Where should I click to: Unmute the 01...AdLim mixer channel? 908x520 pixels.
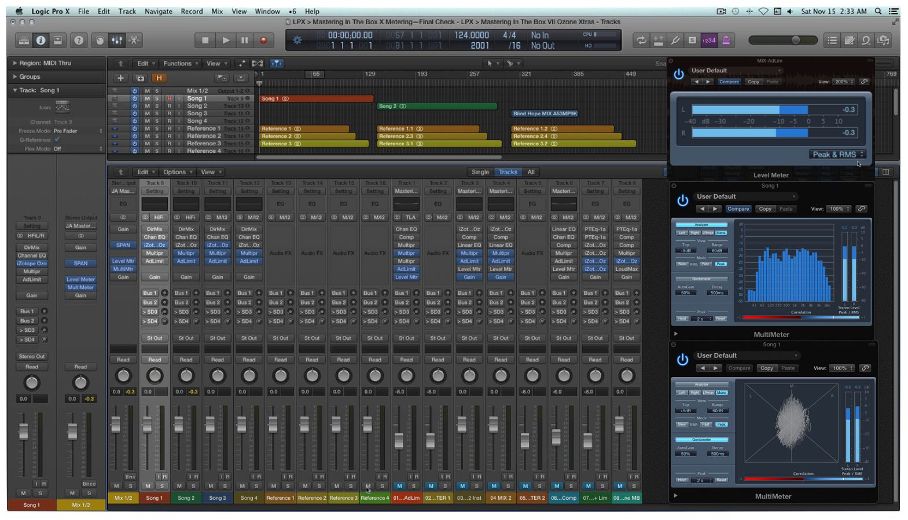[x=399, y=486]
